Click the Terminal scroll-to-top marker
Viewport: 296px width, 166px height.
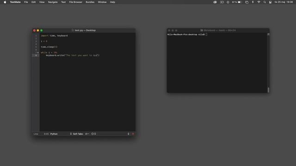268,34
